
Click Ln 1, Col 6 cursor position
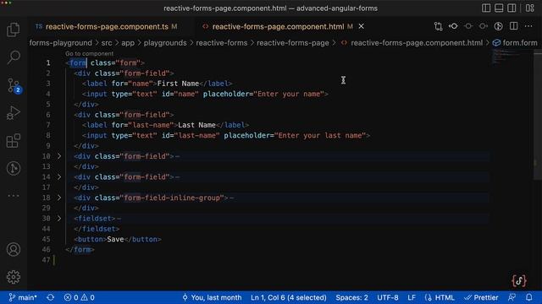point(288,297)
